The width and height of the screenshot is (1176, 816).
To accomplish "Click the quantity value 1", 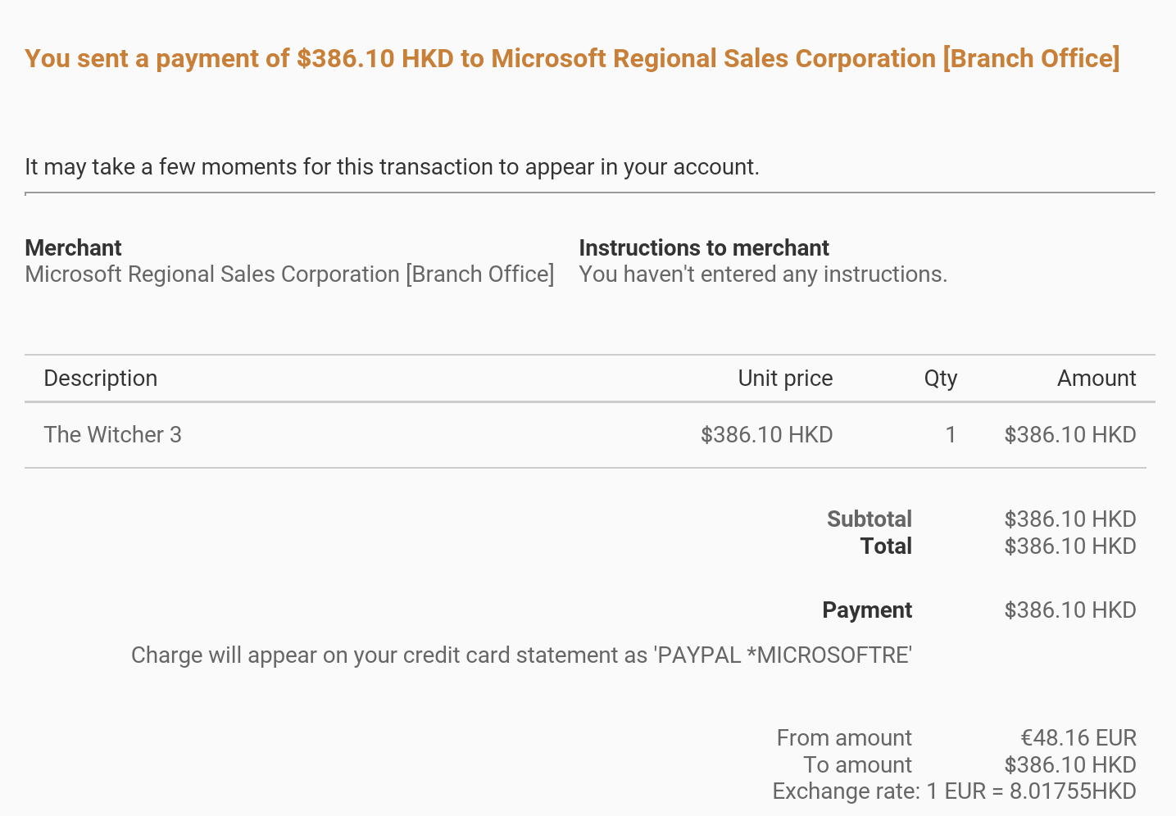I will point(951,435).
